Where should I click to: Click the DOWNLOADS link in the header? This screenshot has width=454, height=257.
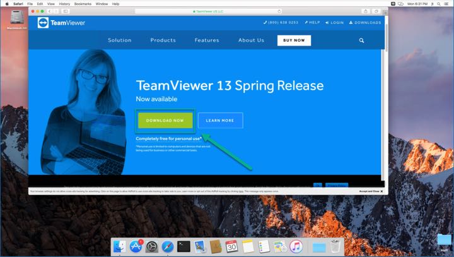pos(365,23)
